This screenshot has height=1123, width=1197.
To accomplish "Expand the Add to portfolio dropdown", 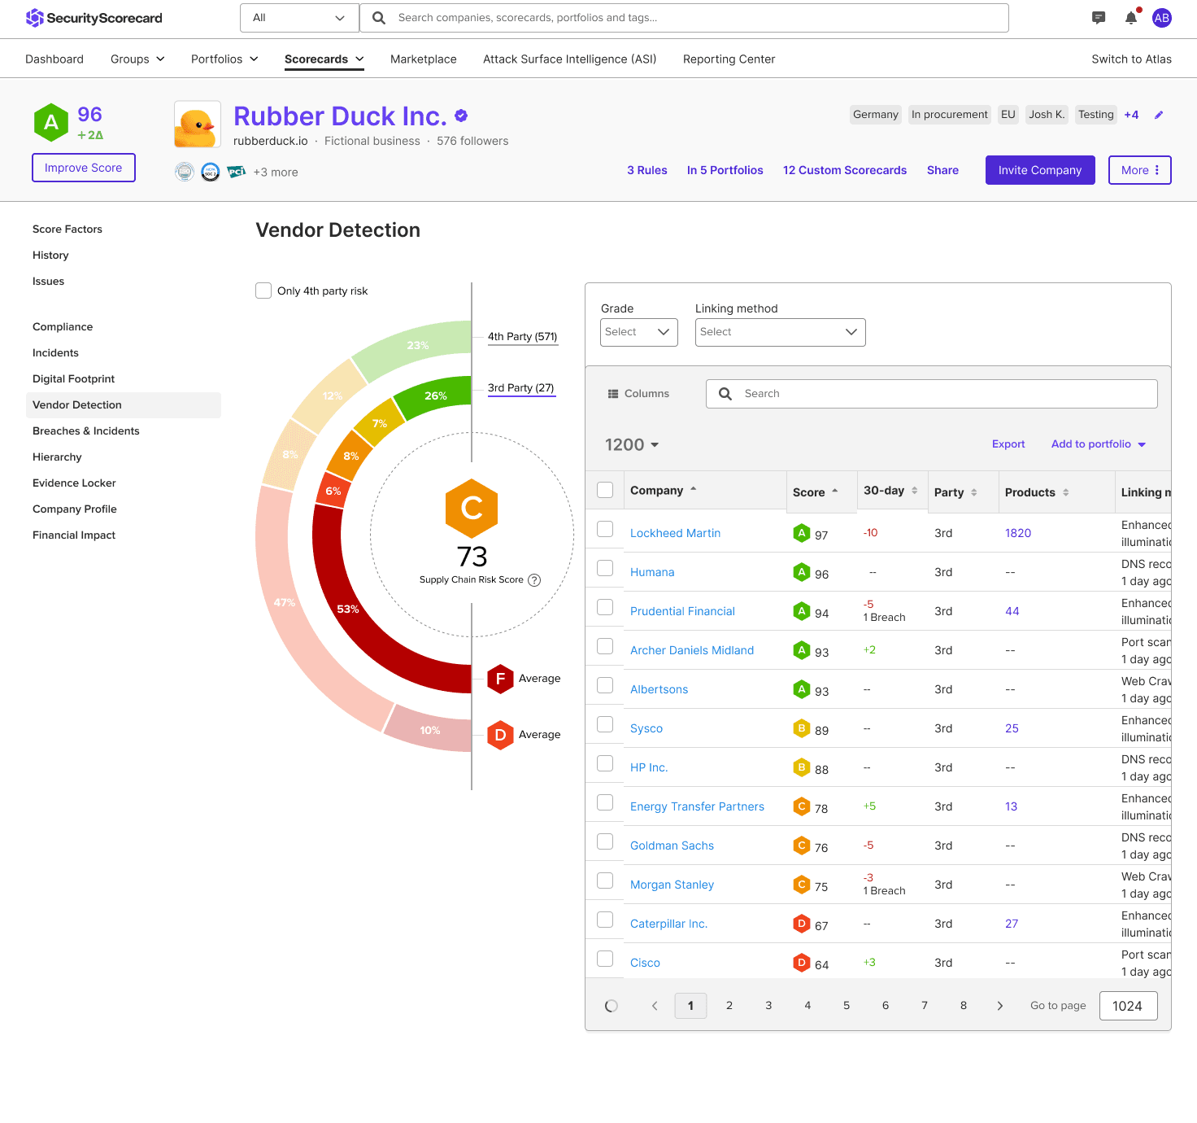I will [1098, 444].
